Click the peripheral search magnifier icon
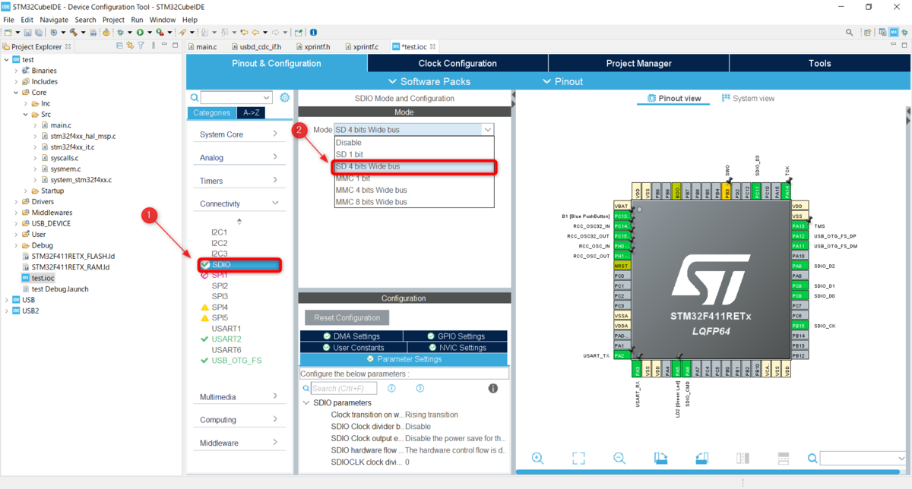The width and height of the screenshot is (912, 489). pos(195,97)
